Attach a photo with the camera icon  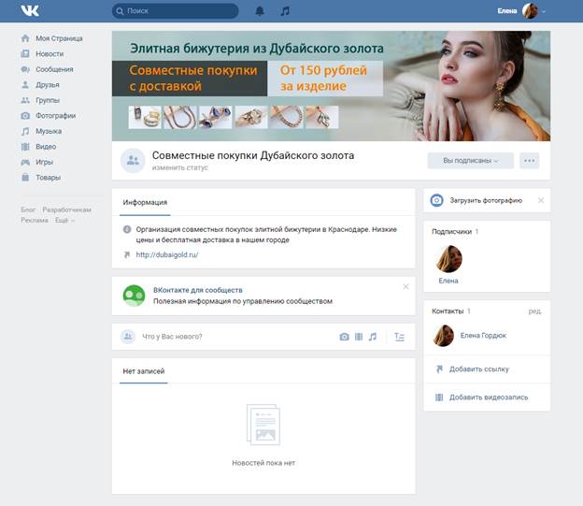[x=344, y=337]
